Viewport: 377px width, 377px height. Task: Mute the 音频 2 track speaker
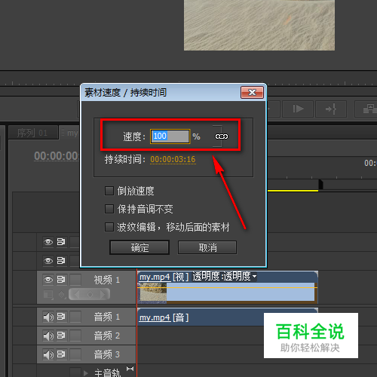pos(48,336)
